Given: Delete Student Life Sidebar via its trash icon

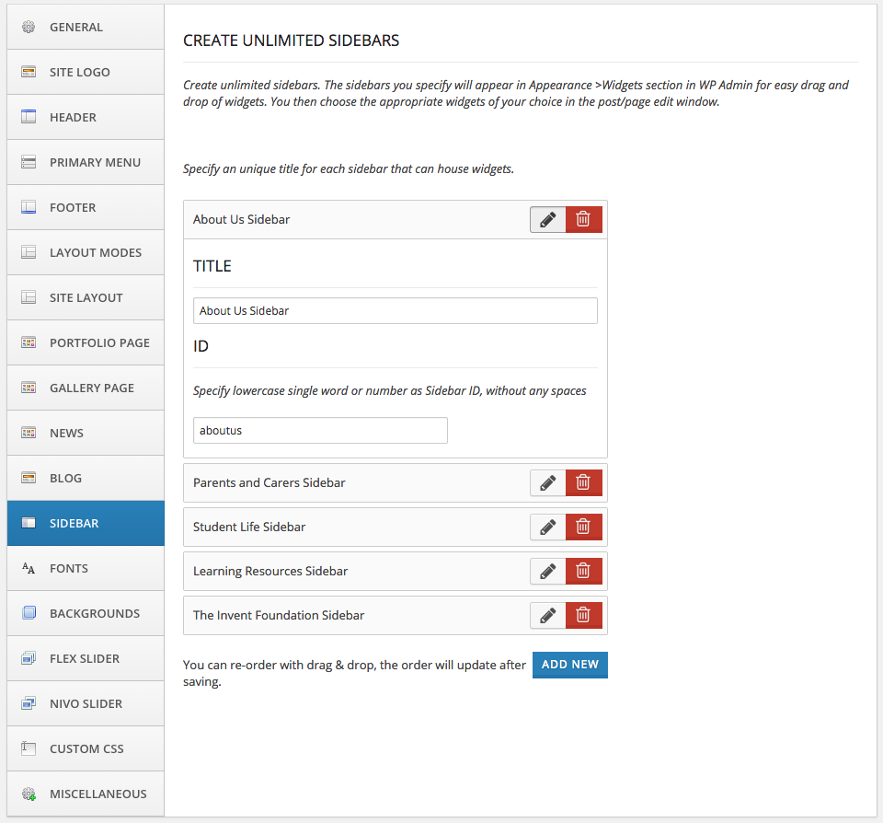Looking at the screenshot, I should tap(583, 527).
